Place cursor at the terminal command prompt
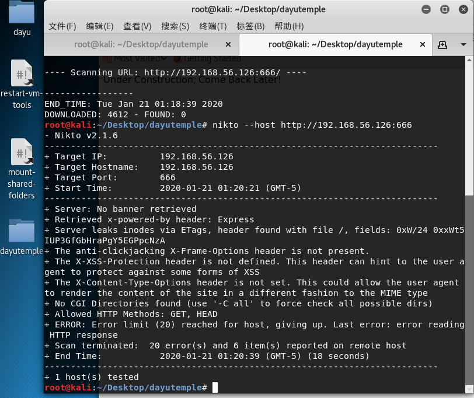This screenshot has height=398, width=474. [214, 387]
